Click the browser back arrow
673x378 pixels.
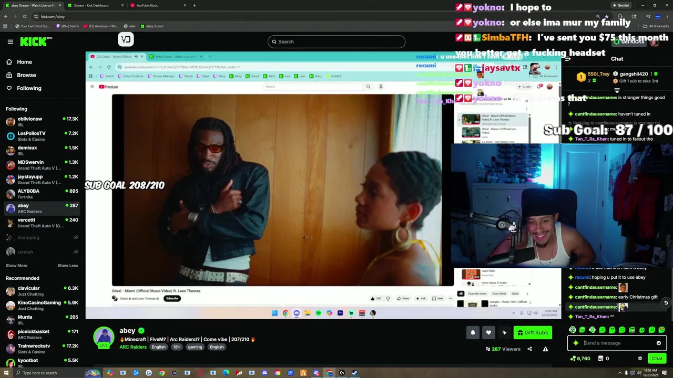coord(5,16)
